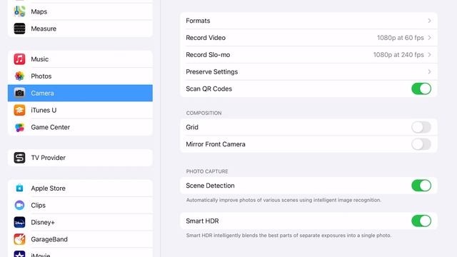
Task: Click the Camera icon in sidebar
Action: 19,94
